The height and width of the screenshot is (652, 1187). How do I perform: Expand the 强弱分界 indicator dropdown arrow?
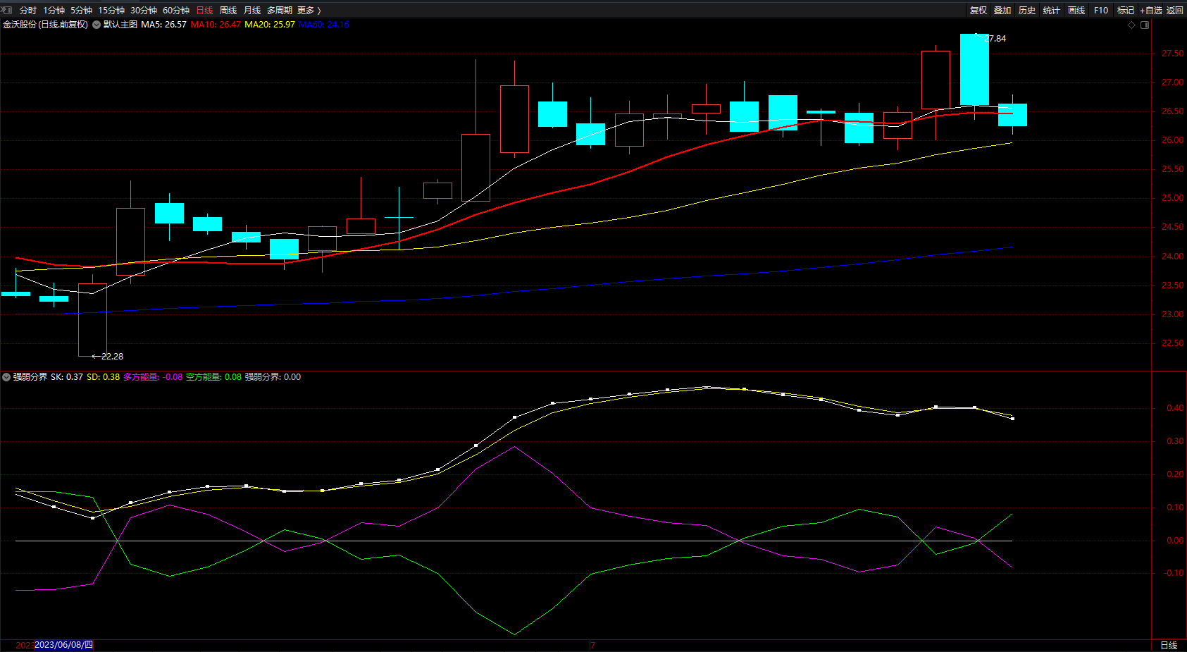pos(6,377)
